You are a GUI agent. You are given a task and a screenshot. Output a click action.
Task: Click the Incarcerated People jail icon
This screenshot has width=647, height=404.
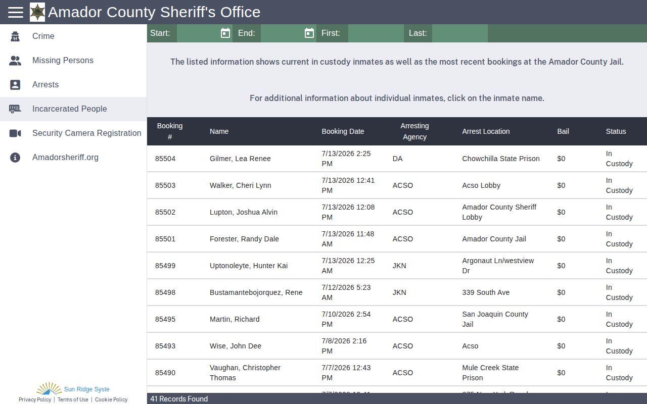15,109
